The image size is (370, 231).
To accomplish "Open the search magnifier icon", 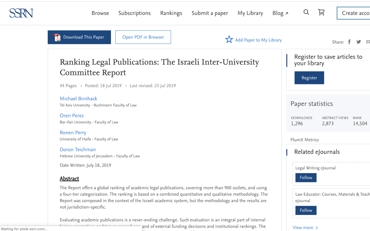I will click(x=306, y=12).
